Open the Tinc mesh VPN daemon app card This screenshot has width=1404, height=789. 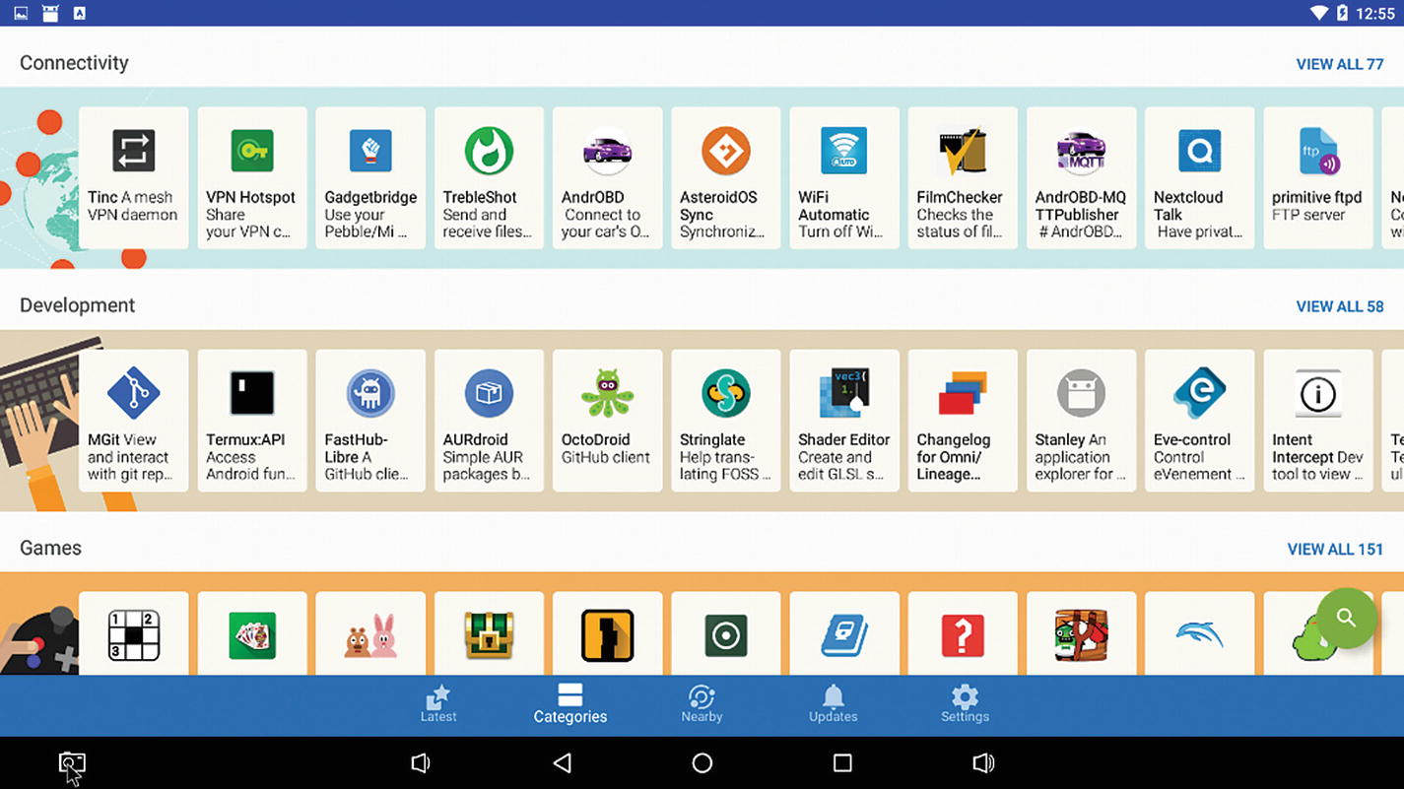tap(133, 177)
